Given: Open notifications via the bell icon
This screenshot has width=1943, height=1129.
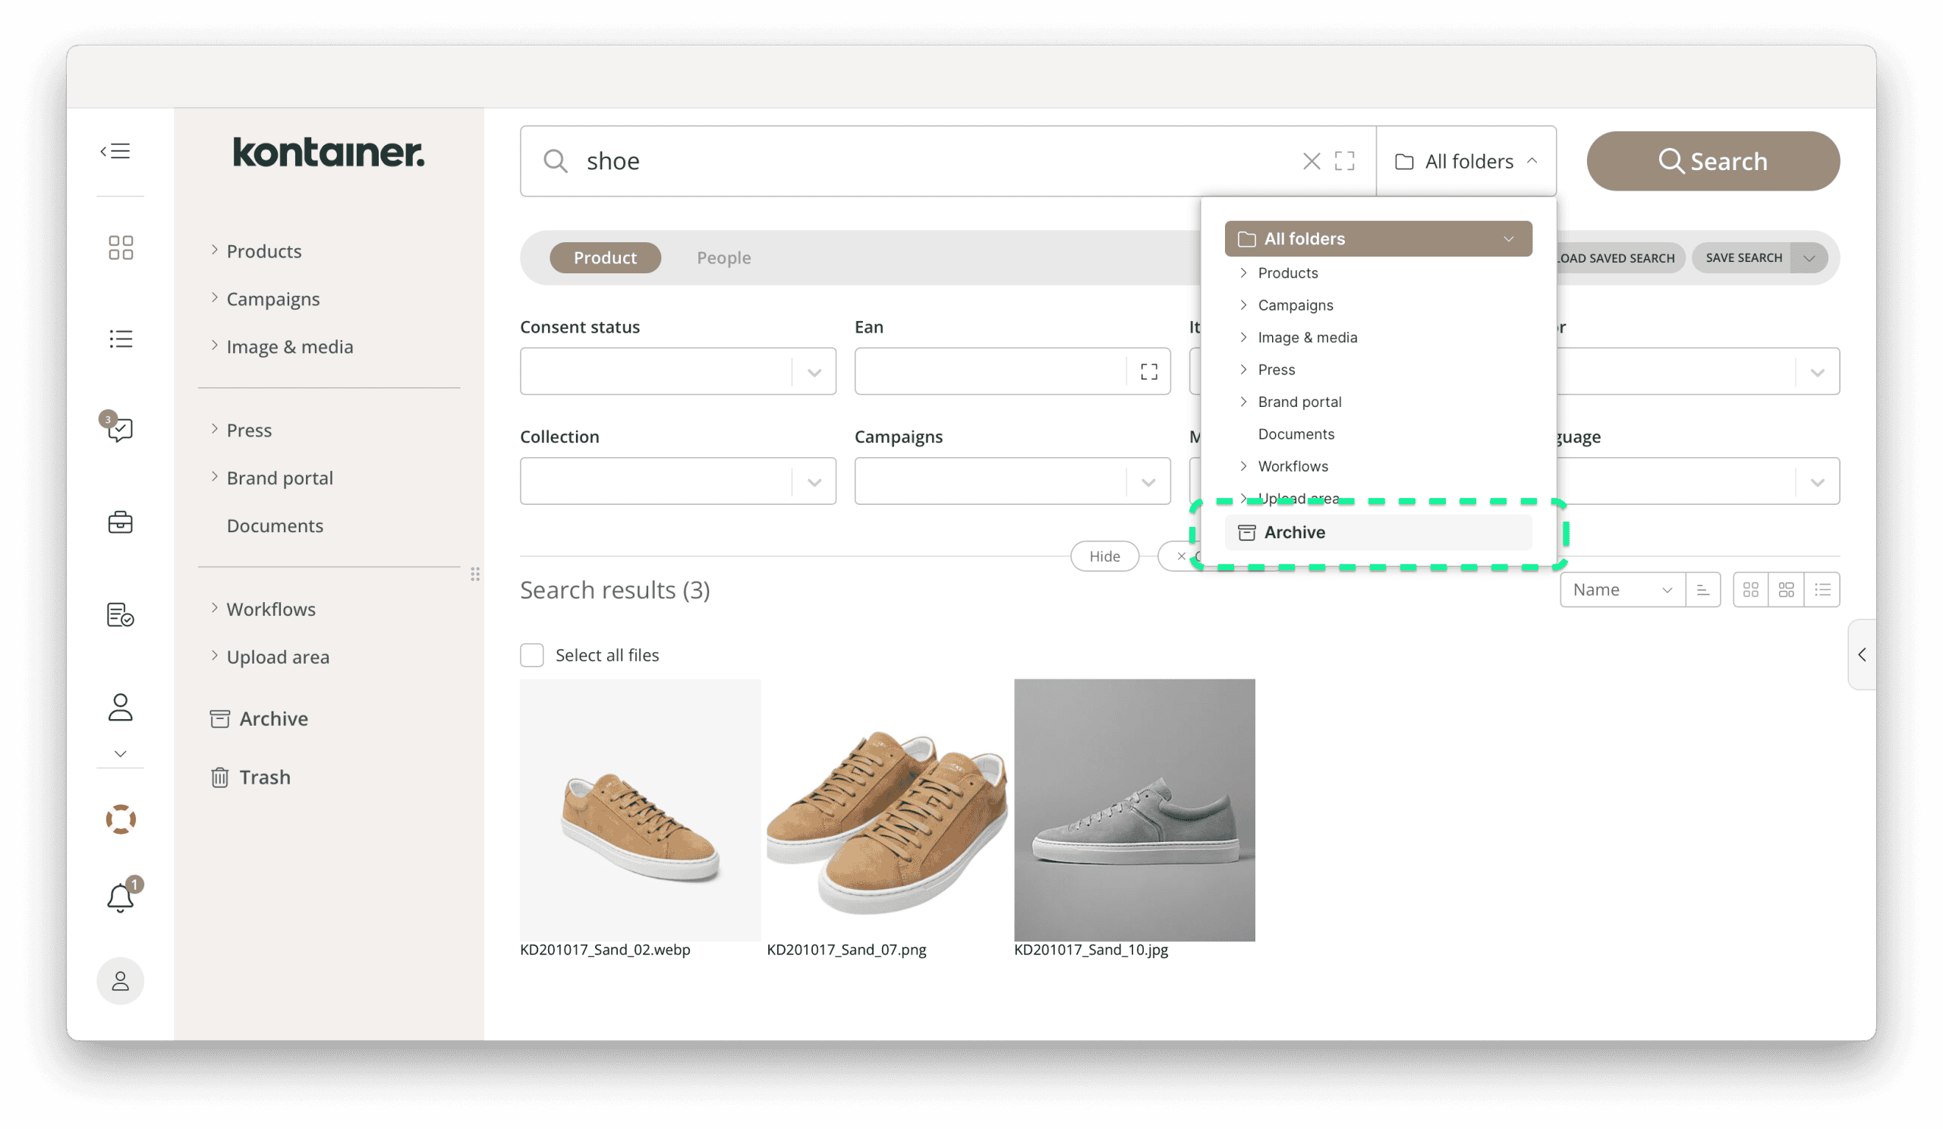Looking at the screenshot, I should [x=120, y=897].
